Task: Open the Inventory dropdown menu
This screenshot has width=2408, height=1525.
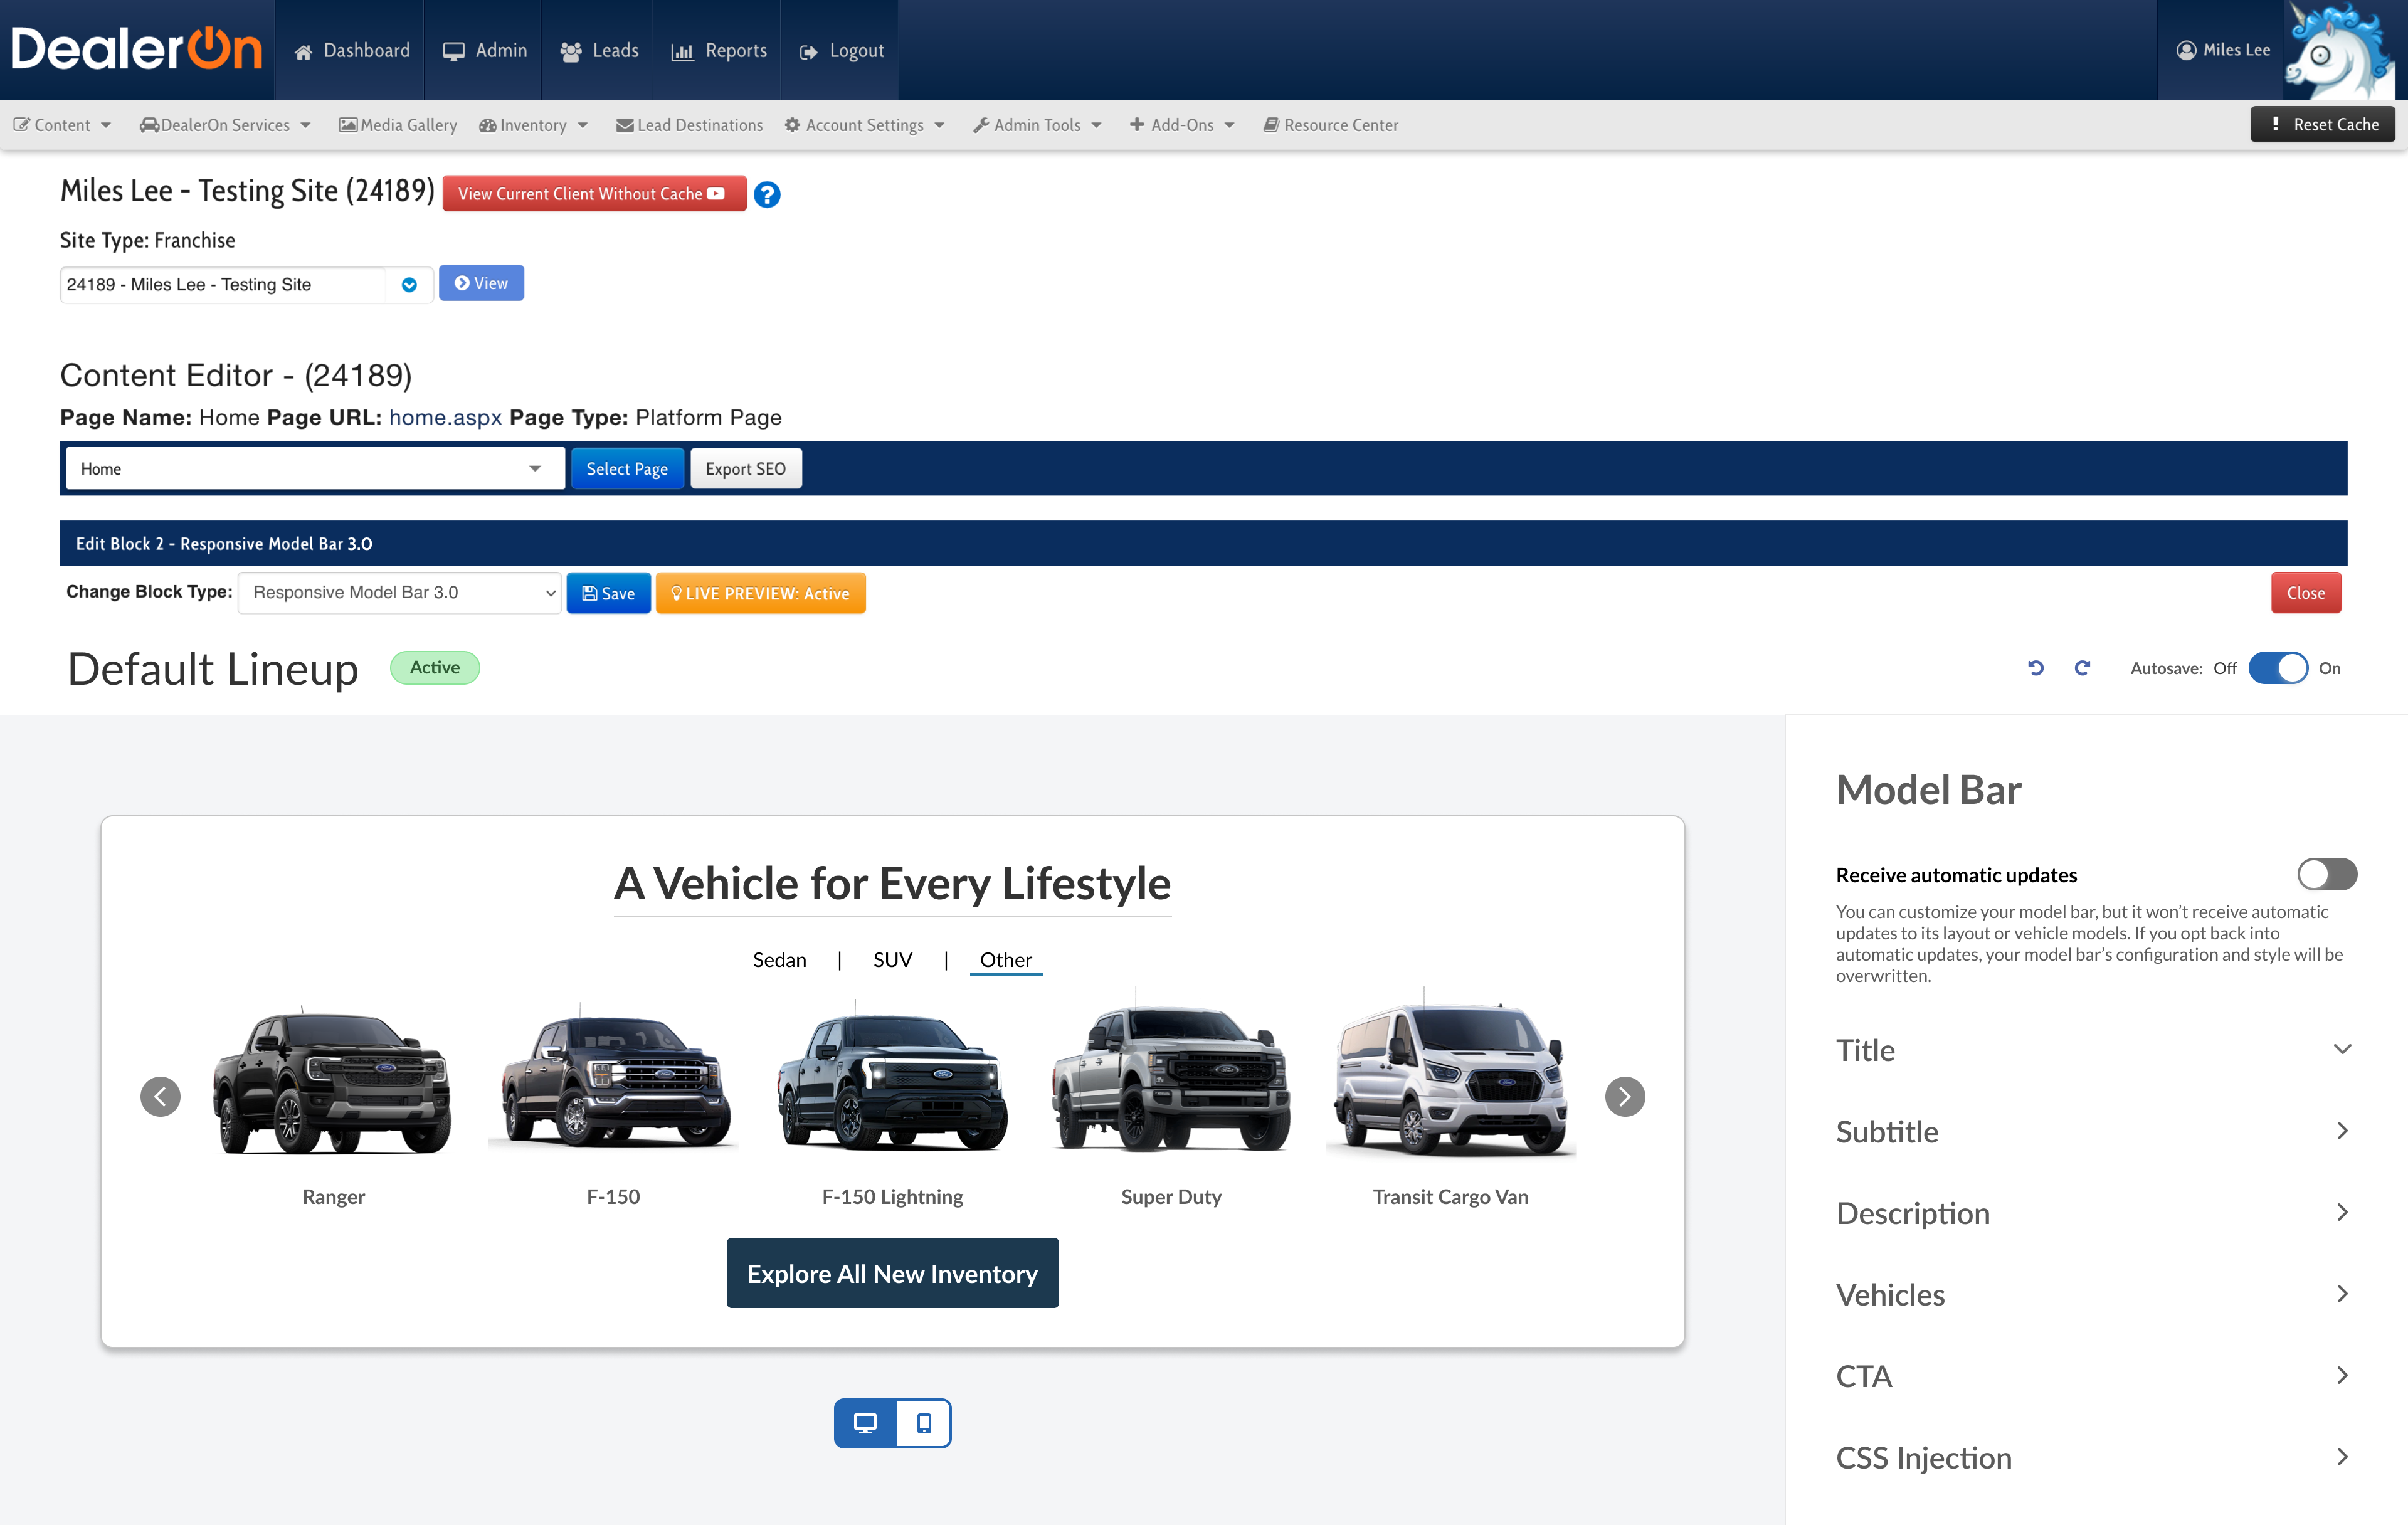Action: pyautogui.click(x=533, y=125)
